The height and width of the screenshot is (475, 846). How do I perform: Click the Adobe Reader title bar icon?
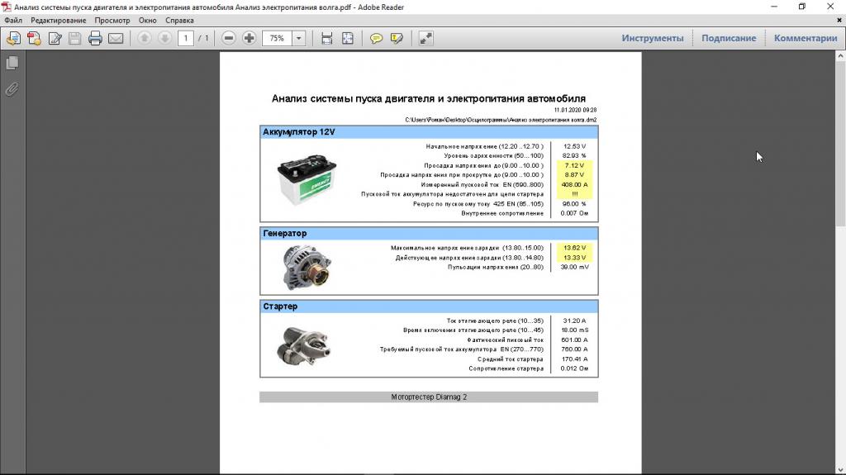(x=7, y=7)
